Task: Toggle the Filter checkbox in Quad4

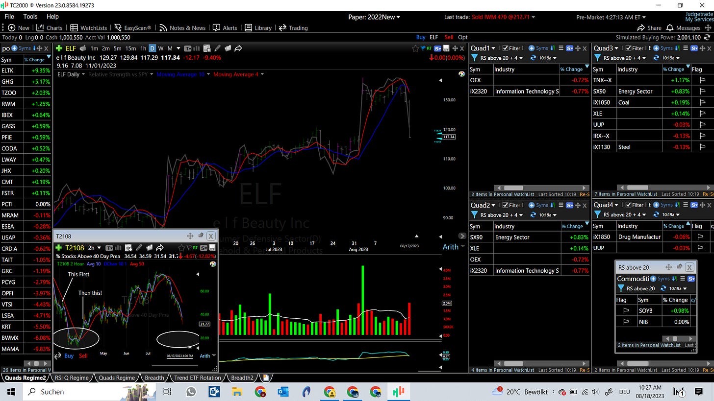Action: click(x=629, y=205)
